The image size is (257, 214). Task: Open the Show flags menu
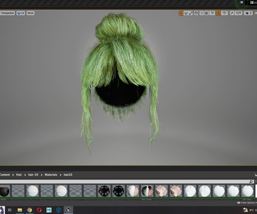(30, 13)
